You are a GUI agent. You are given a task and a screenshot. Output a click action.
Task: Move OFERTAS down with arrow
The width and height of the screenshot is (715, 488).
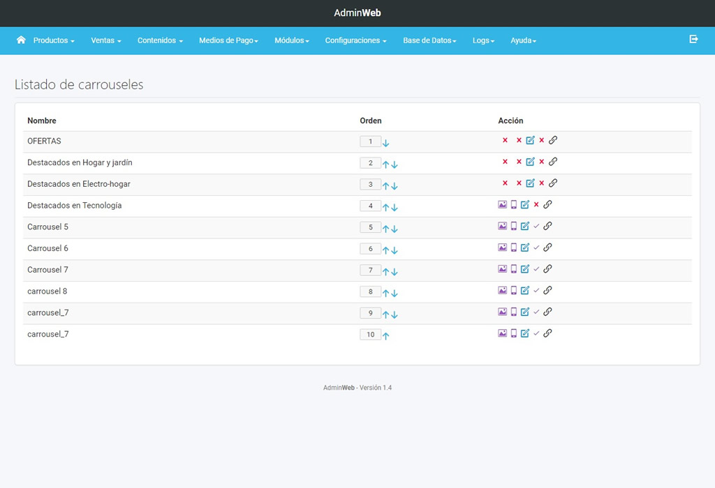[386, 143]
